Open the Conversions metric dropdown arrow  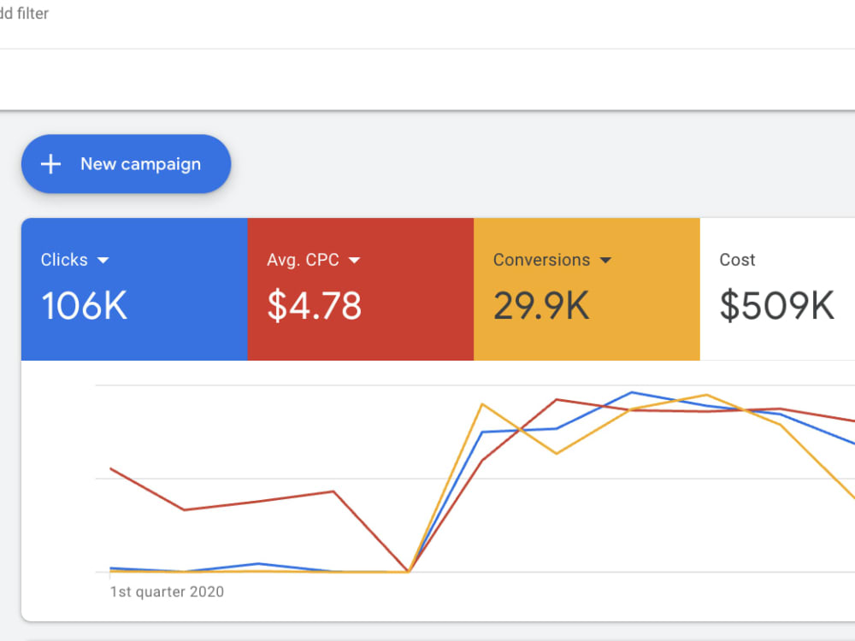pyautogui.click(x=605, y=261)
